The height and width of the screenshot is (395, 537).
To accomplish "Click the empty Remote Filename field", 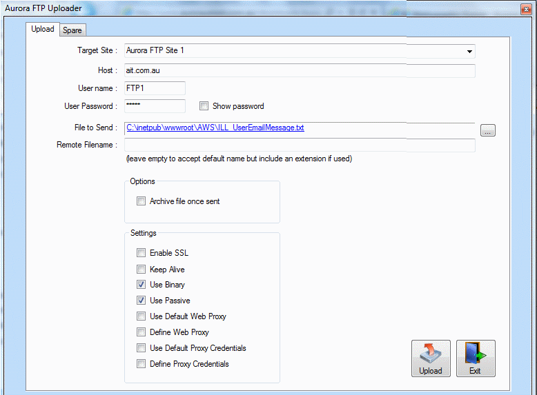I will point(300,145).
